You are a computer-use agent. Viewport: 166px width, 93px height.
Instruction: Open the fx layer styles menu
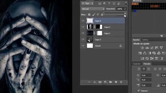click(95, 82)
